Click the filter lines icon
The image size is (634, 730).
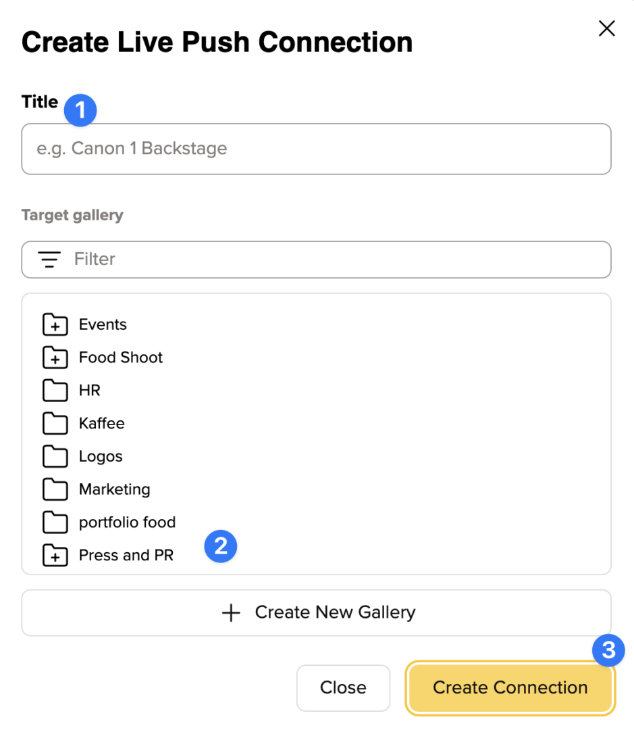pos(49,260)
